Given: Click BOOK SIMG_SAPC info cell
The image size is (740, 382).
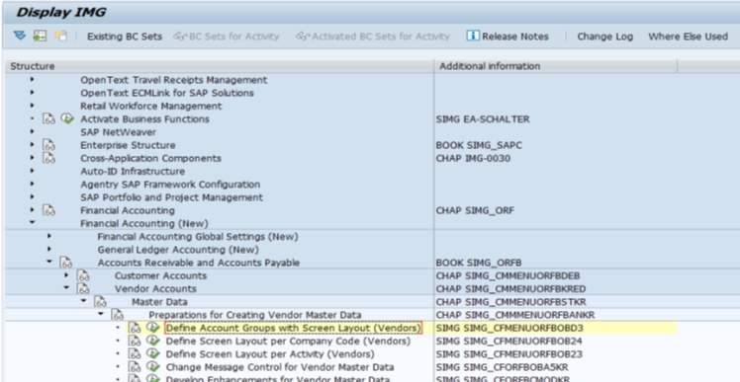Looking at the screenshot, I should pos(479,145).
